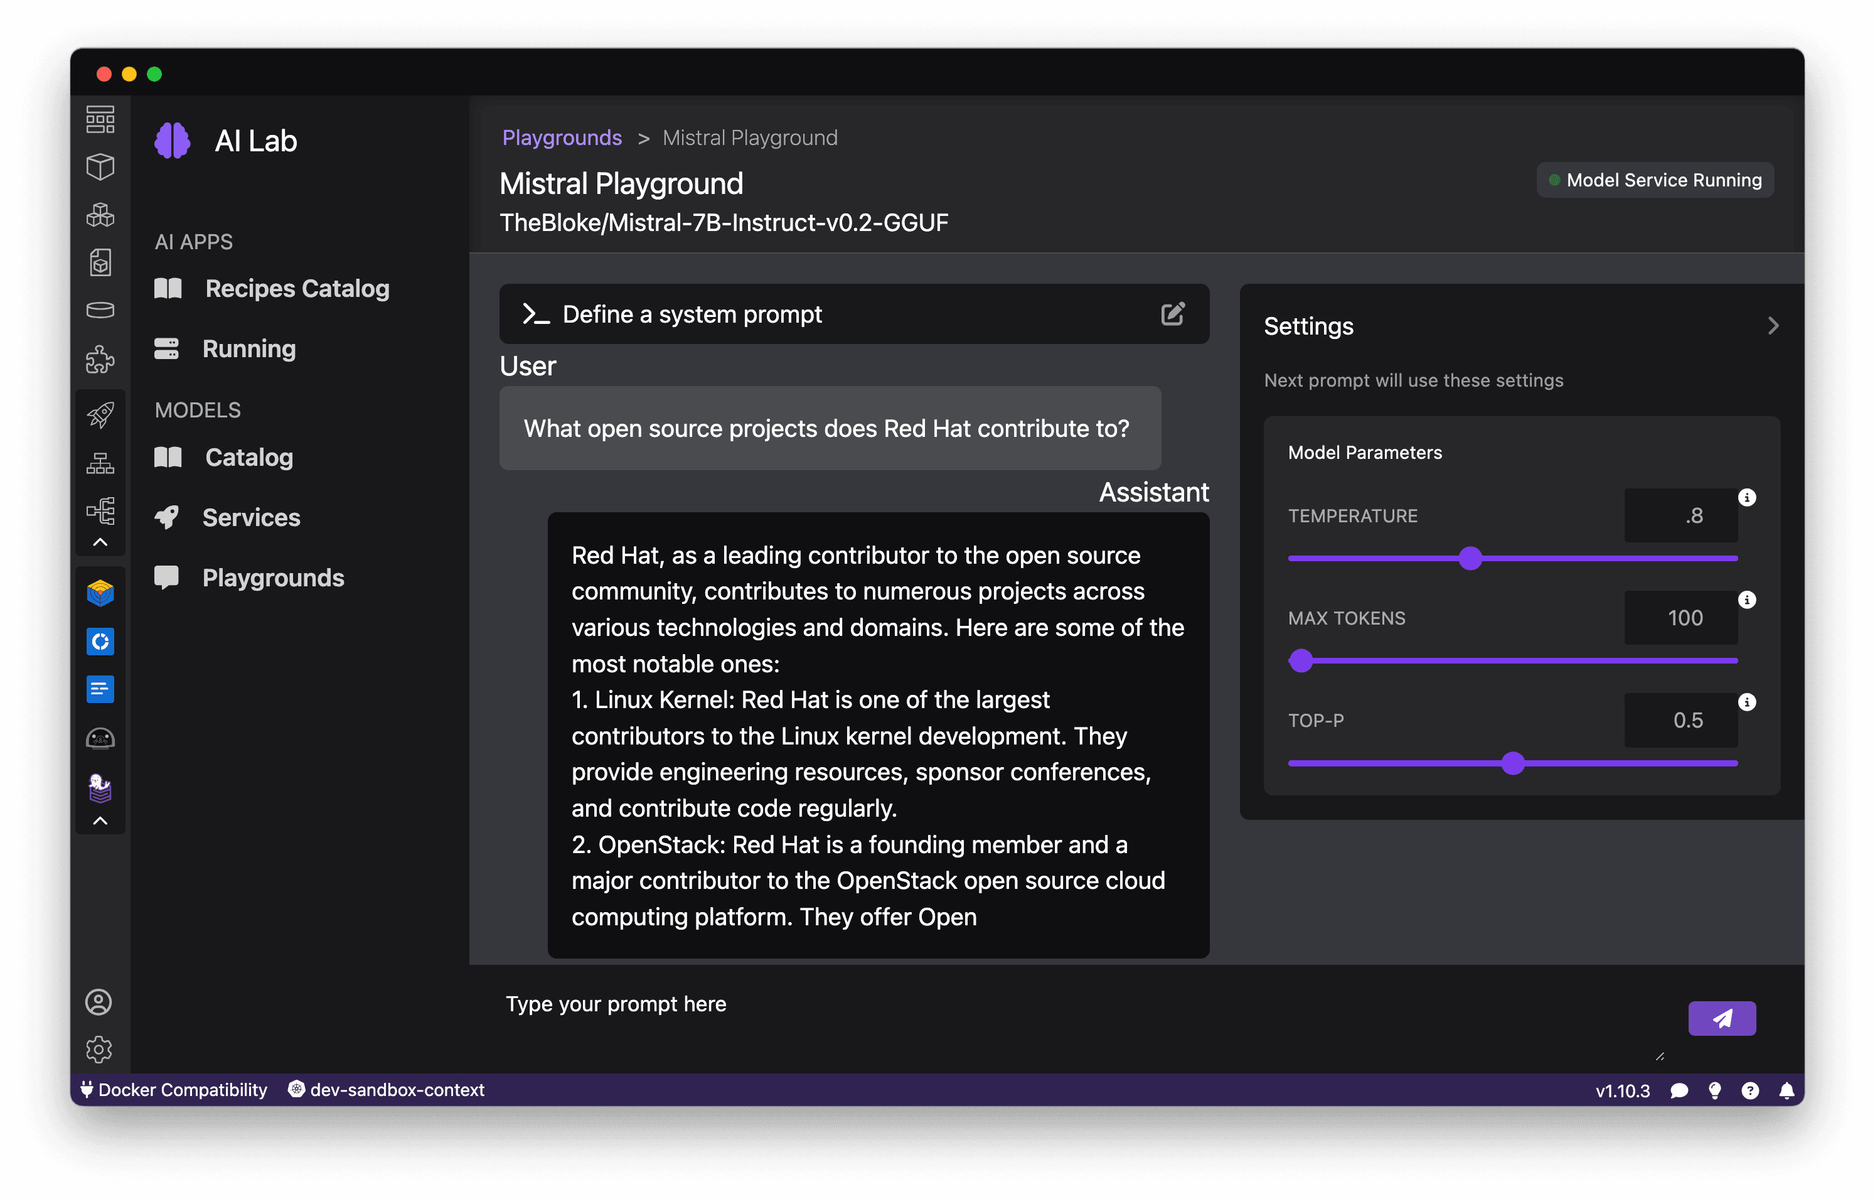Image resolution: width=1875 pixels, height=1199 pixels.
Task: Edit the system prompt with pencil icon
Action: 1173,314
